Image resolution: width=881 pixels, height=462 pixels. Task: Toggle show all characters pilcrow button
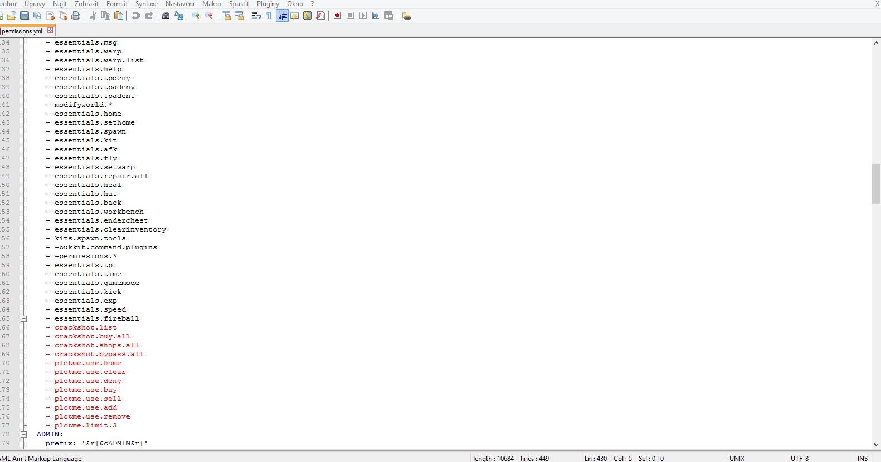click(269, 16)
